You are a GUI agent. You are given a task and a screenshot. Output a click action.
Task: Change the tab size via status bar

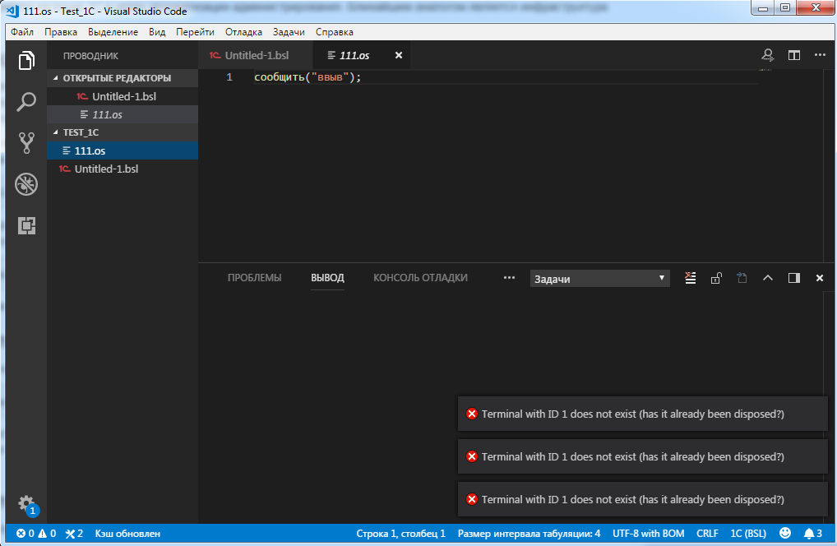pos(529,533)
